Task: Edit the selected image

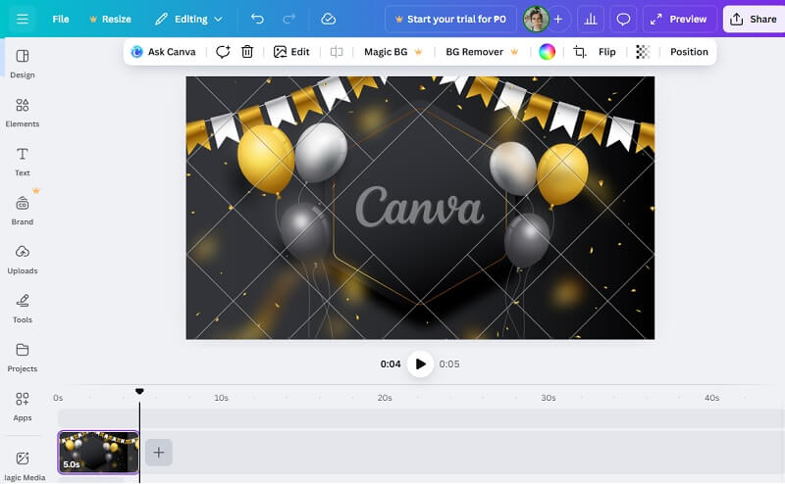Action: click(x=291, y=52)
